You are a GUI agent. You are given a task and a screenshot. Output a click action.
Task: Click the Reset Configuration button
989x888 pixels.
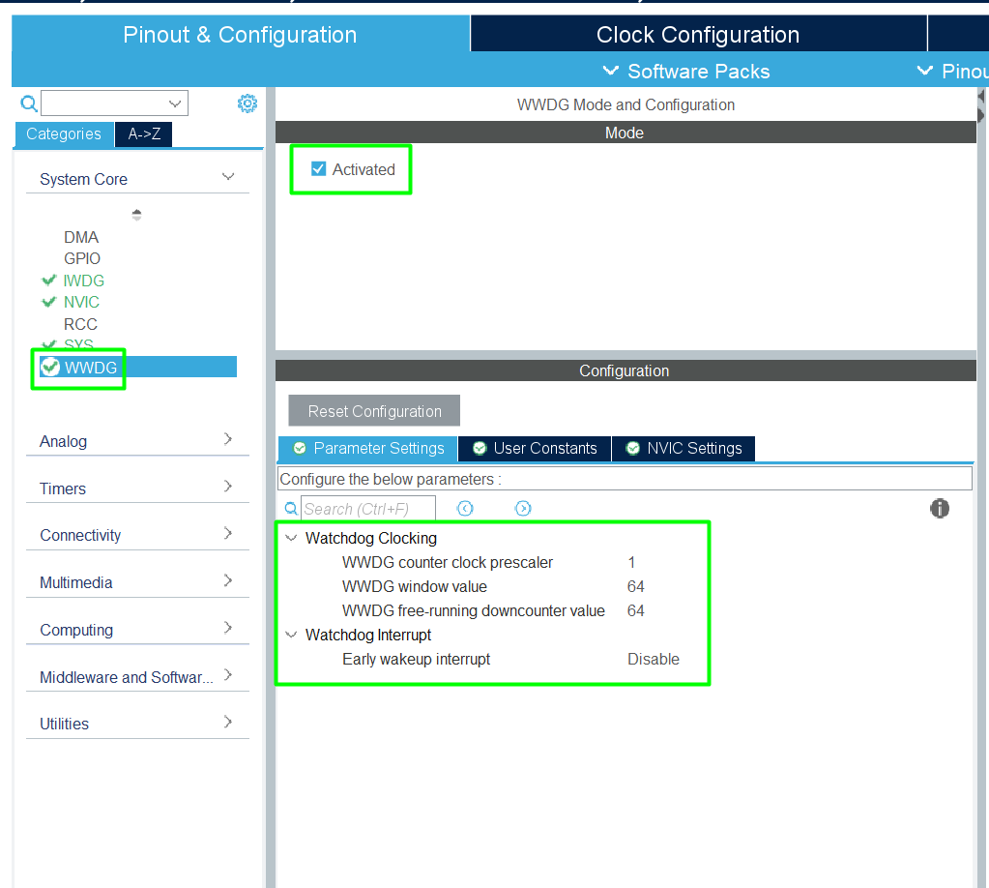374,411
